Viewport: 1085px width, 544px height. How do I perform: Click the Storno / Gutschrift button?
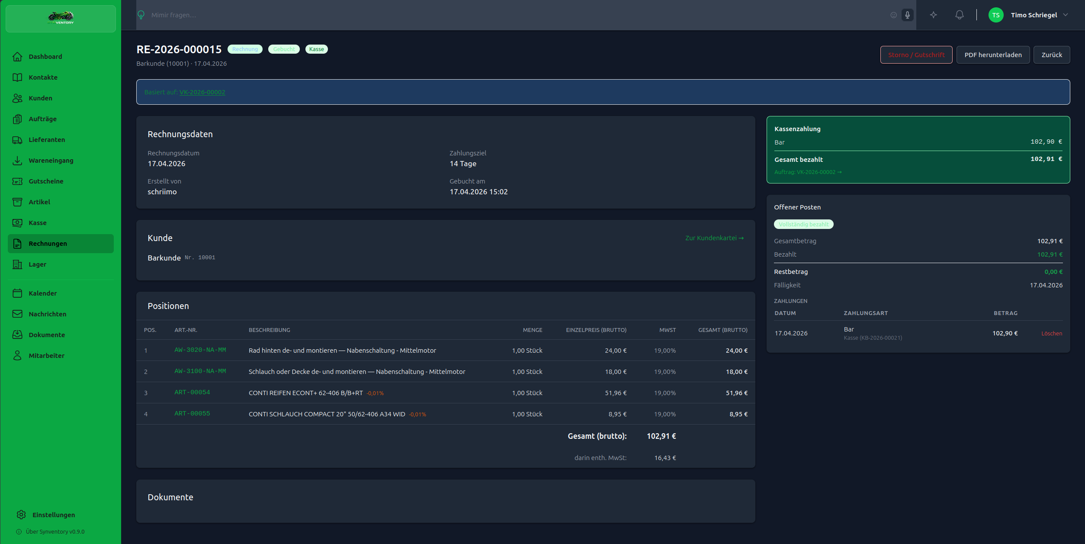[x=916, y=55]
